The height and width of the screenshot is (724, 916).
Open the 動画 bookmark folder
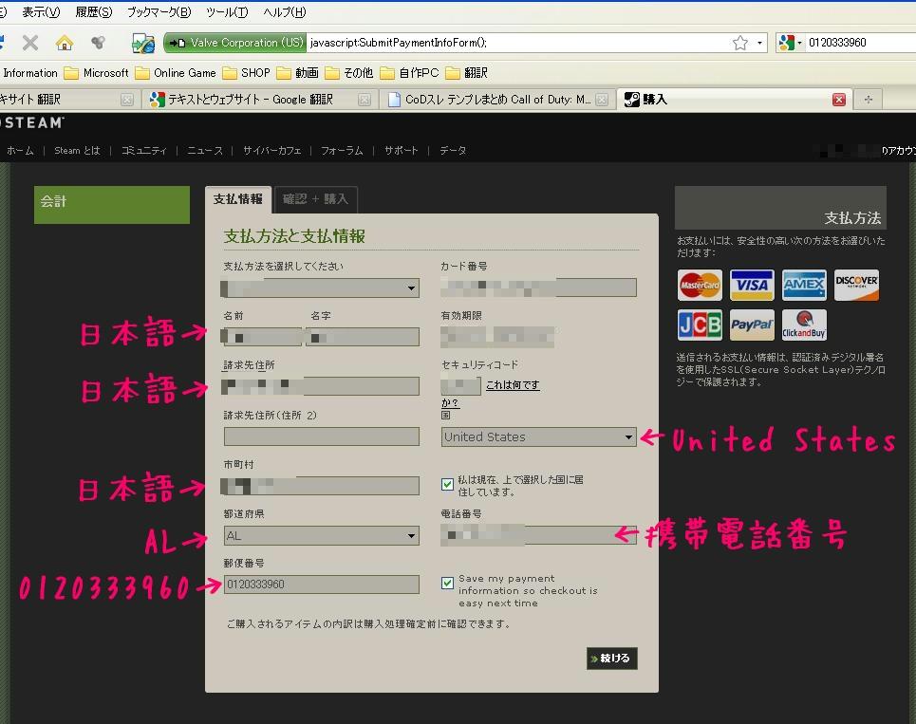(297, 73)
